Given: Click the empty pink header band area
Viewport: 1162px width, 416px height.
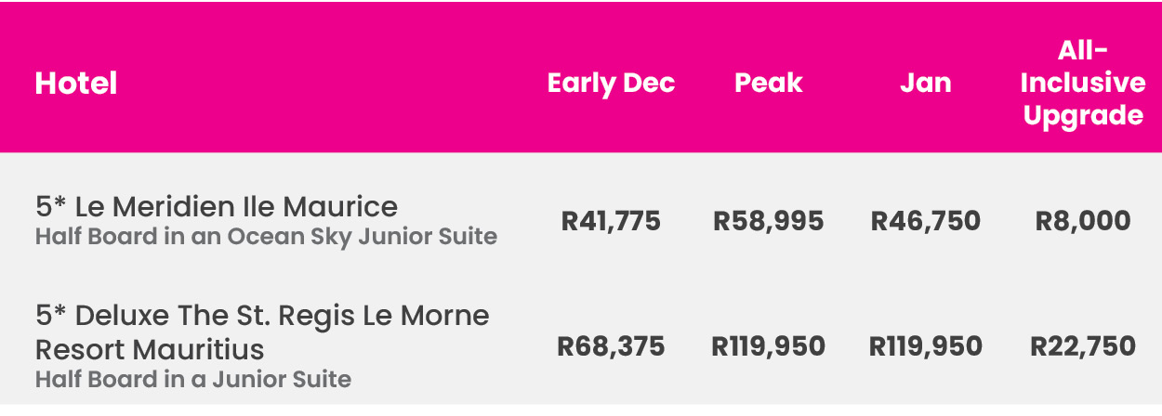Looking at the screenshot, I should pyautogui.click(x=325, y=37).
